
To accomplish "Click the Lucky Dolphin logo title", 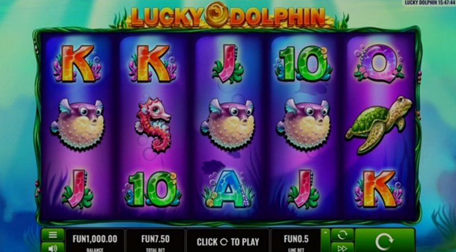I will pyautogui.click(x=227, y=15).
